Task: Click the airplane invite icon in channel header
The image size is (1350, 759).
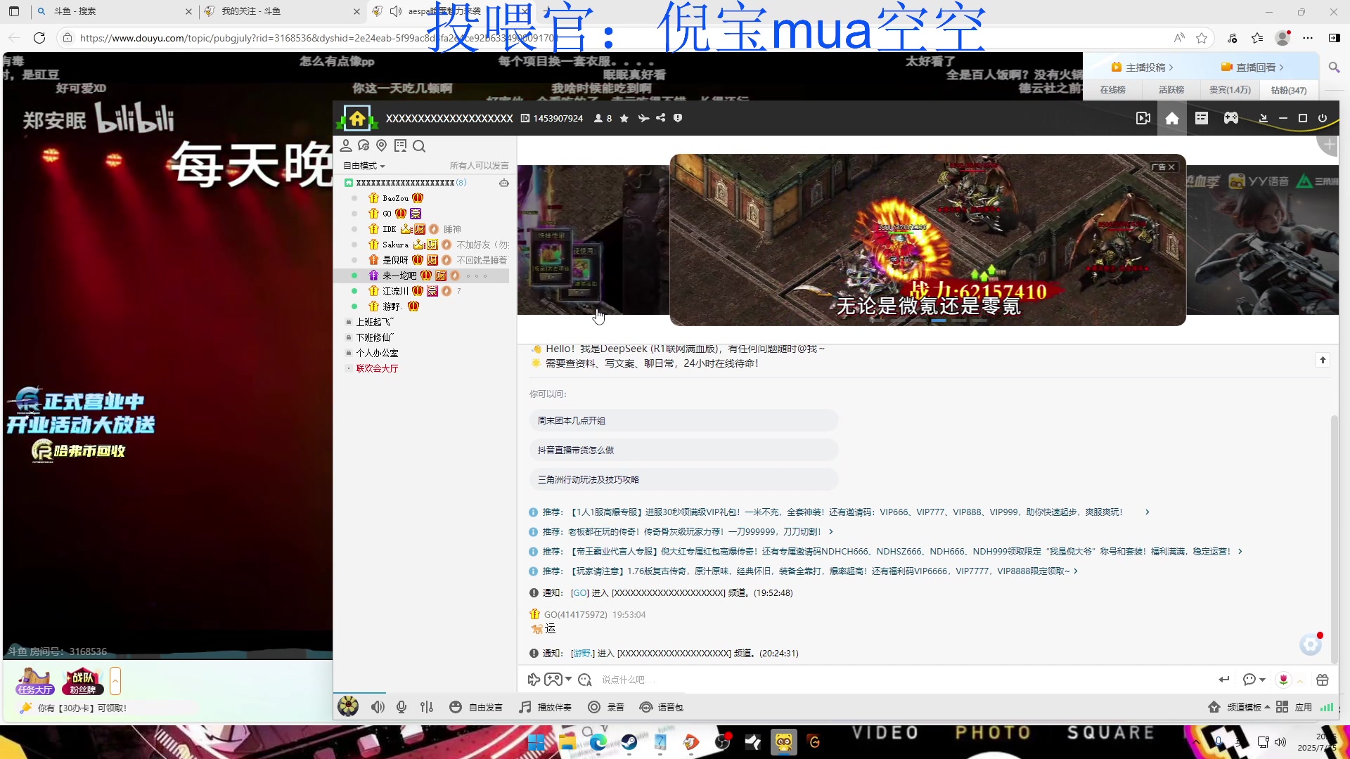Action: coord(643,118)
